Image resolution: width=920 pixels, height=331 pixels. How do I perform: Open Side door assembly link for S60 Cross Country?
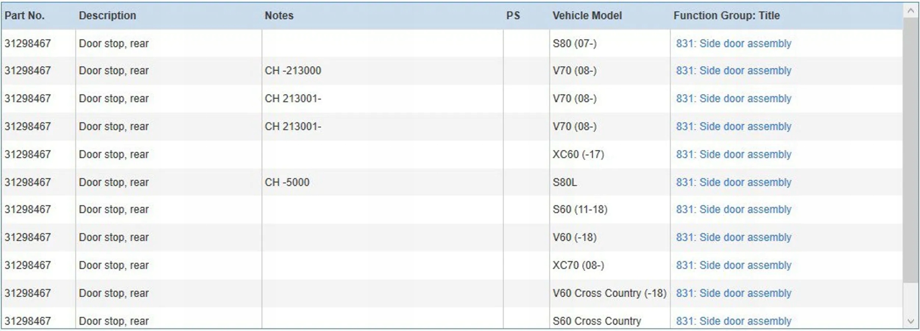pyautogui.click(x=733, y=321)
